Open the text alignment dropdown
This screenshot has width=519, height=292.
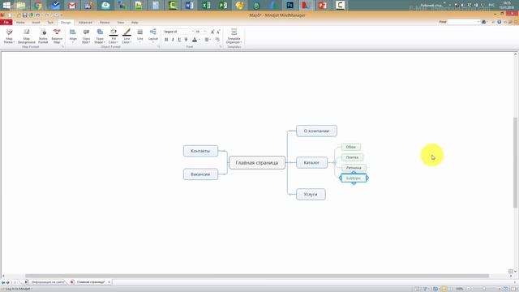(x=208, y=40)
